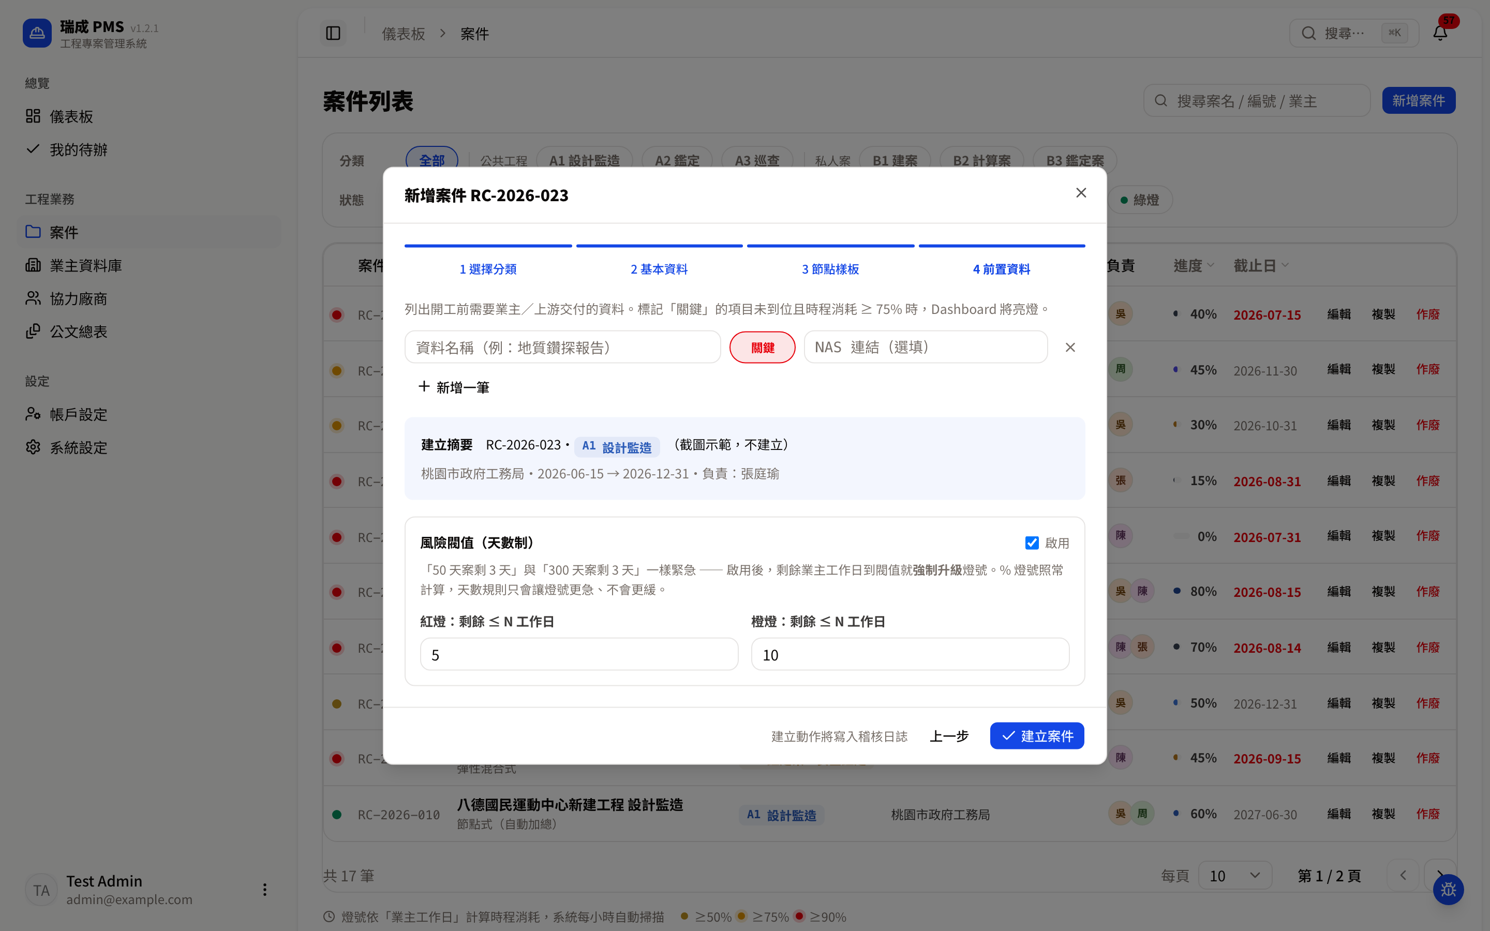
Task: Click the 搜尋案名 search field
Action: pyautogui.click(x=1257, y=100)
